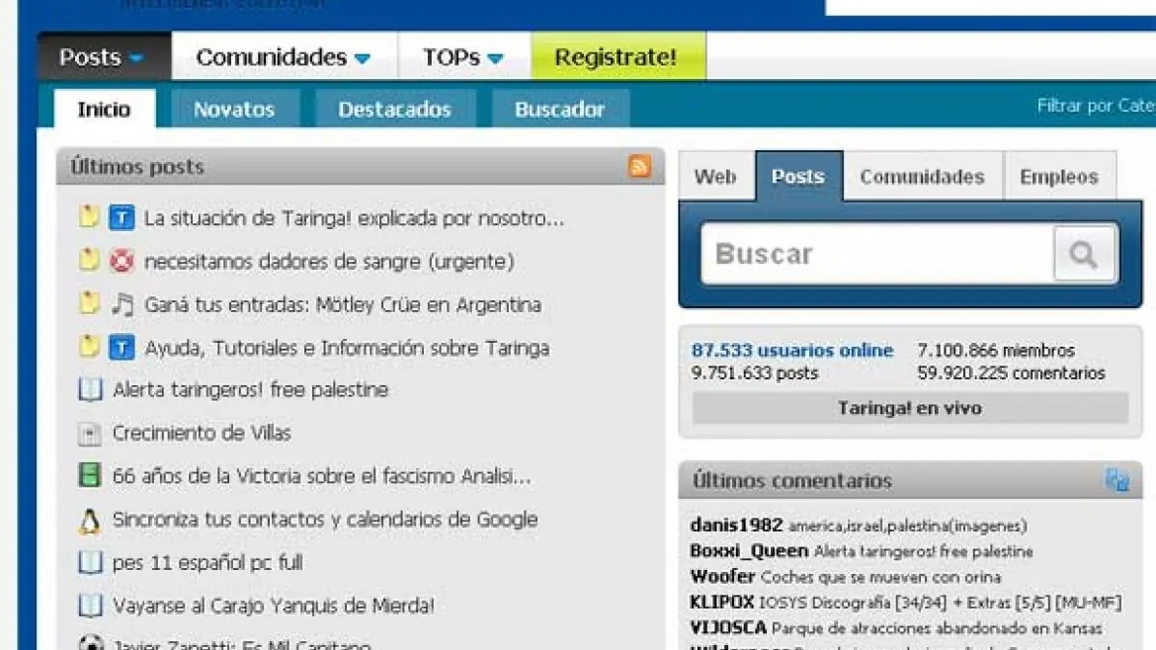Screen dimensions: 1156x650
Task: Click music note icon beside 'Ganá tus entradas'
Action: (x=122, y=303)
